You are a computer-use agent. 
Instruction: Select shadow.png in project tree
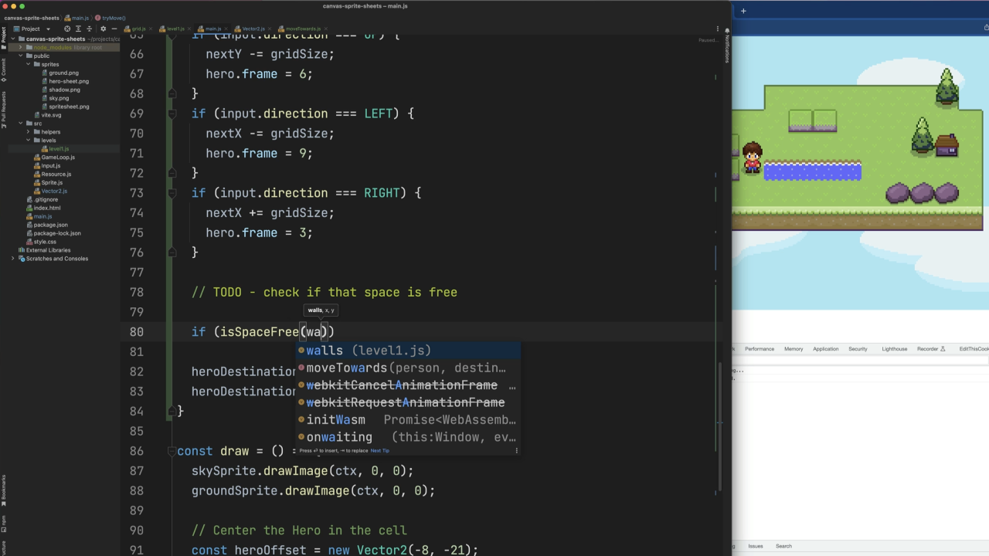click(64, 90)
